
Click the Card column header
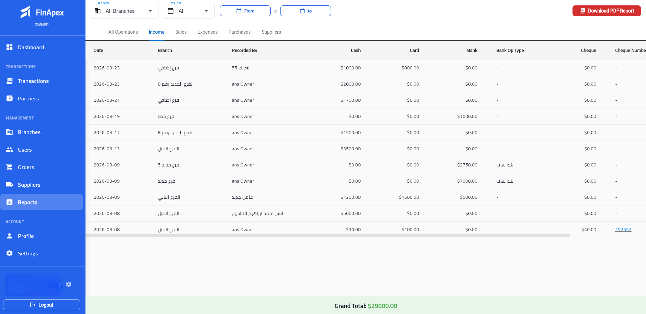414,50
